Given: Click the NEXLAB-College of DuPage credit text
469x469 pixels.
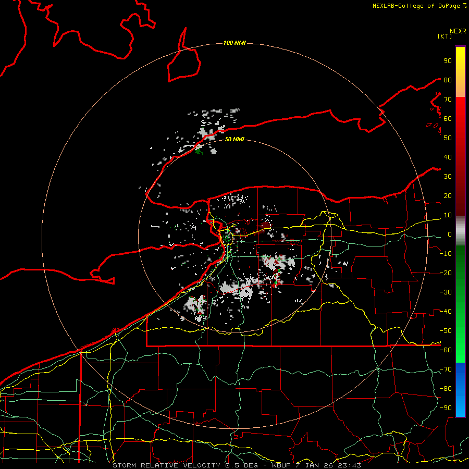Looking at the screenshot, I should (417, 6).
